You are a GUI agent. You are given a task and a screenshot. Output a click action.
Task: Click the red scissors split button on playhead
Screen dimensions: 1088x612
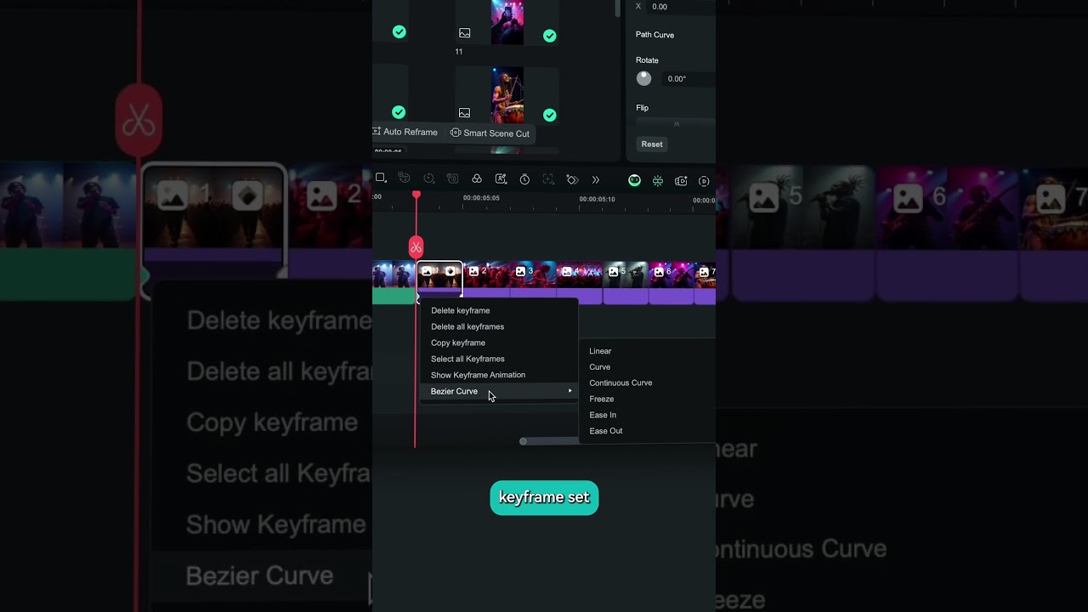(x=416, y=247)
